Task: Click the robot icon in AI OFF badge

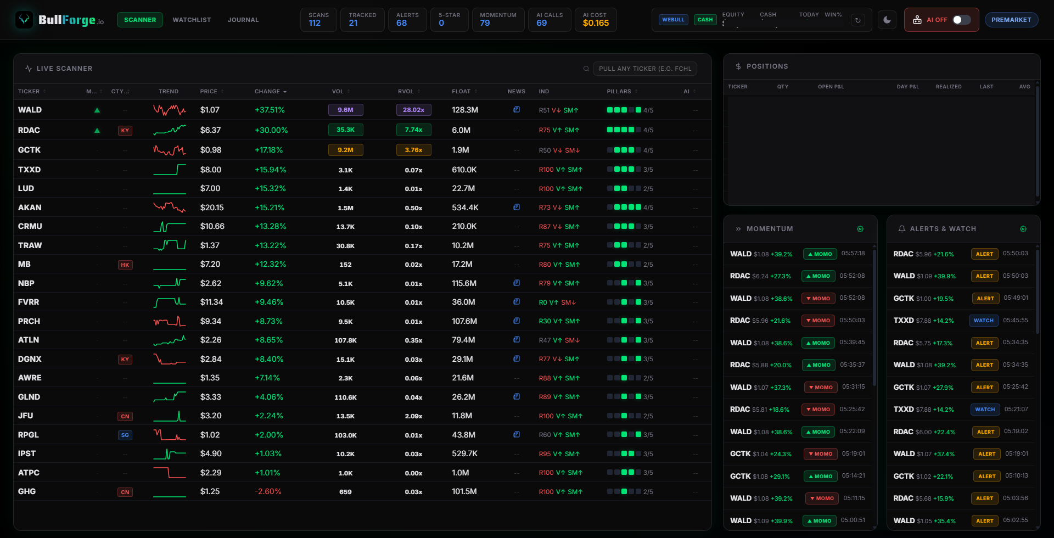Action: [917, 20]
